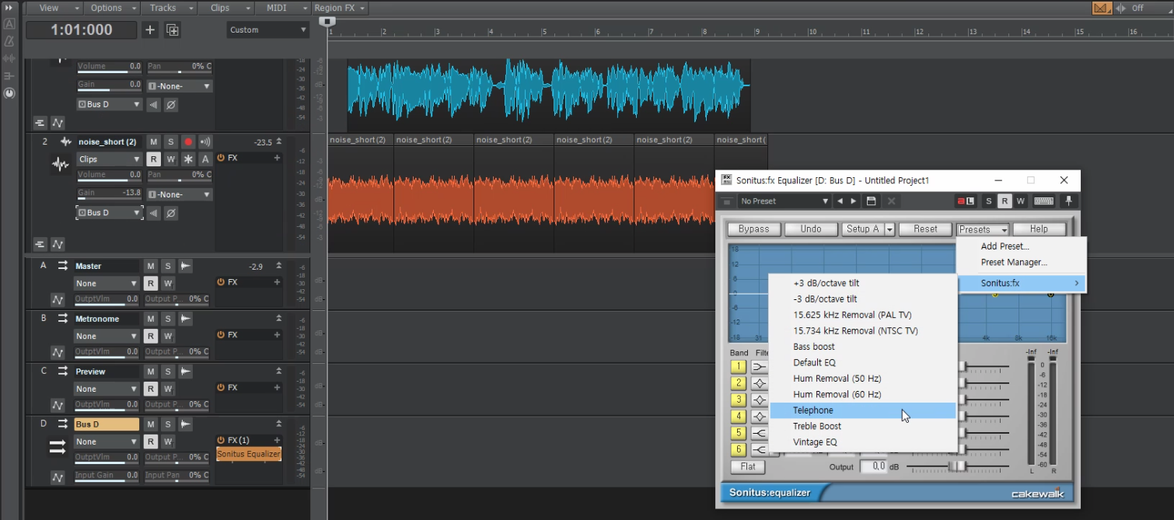This screenshot has width=1174, height=520.
Task: Select Add Preset... from Presets menu
Action: pyautogui.click(x=1022, y=246)
